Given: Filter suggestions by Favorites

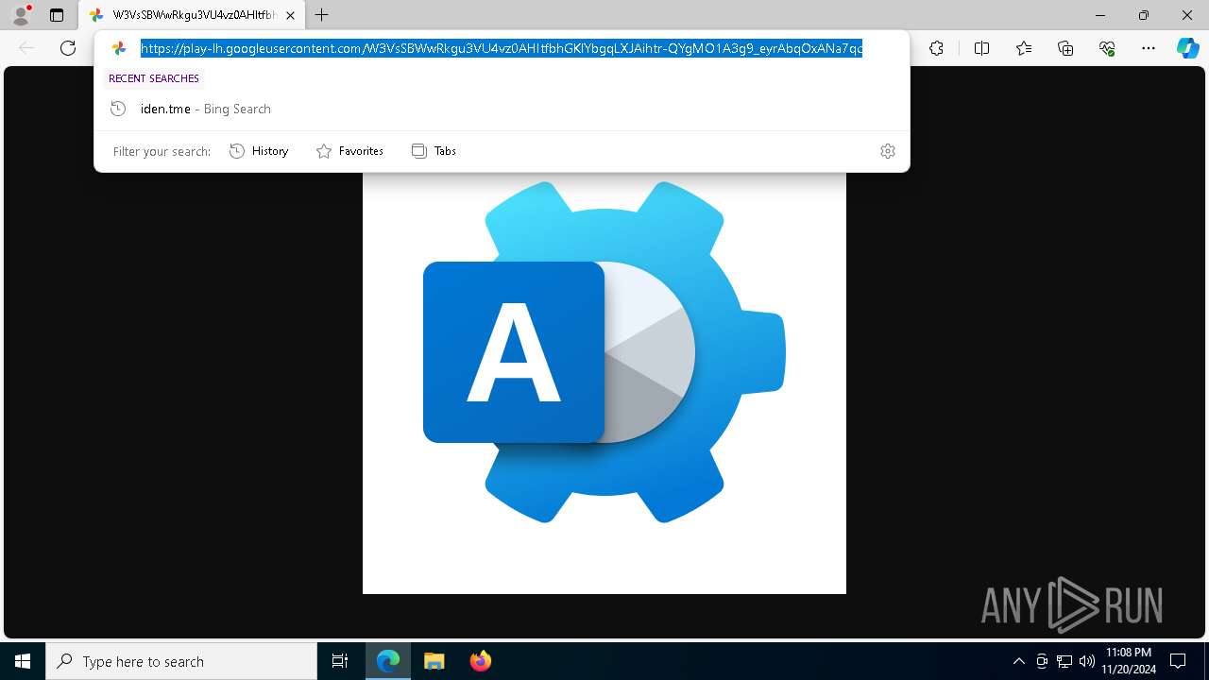Looking at the screenshot, I should 349,151.
